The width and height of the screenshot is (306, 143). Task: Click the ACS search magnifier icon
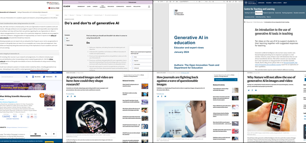coord(27,77)
